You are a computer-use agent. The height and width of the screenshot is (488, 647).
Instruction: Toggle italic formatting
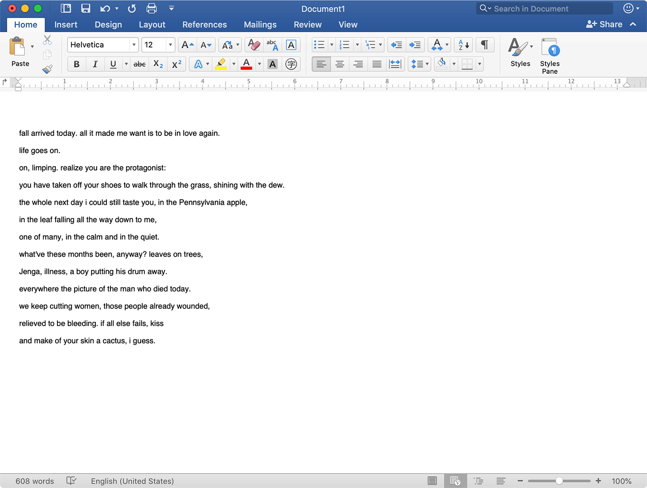pos(95,64)
